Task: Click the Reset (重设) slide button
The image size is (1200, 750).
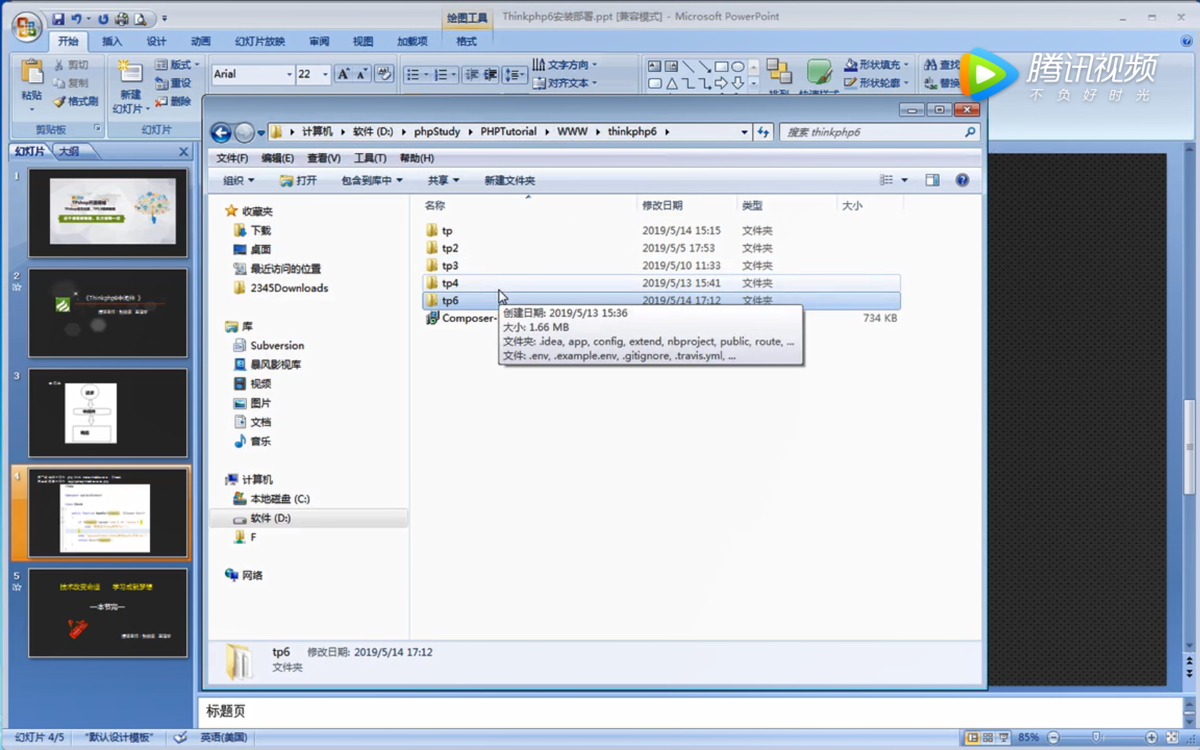Action: (173, 83)
